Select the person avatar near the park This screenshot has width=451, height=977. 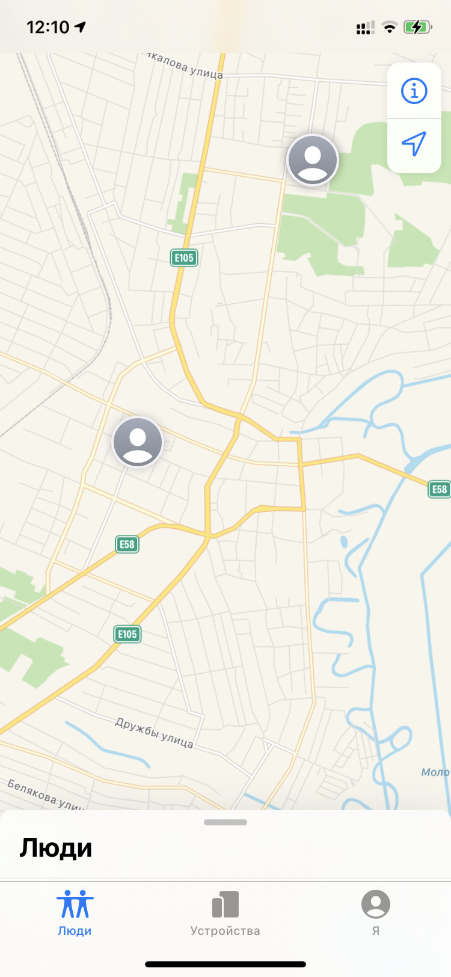click(313, 160)
